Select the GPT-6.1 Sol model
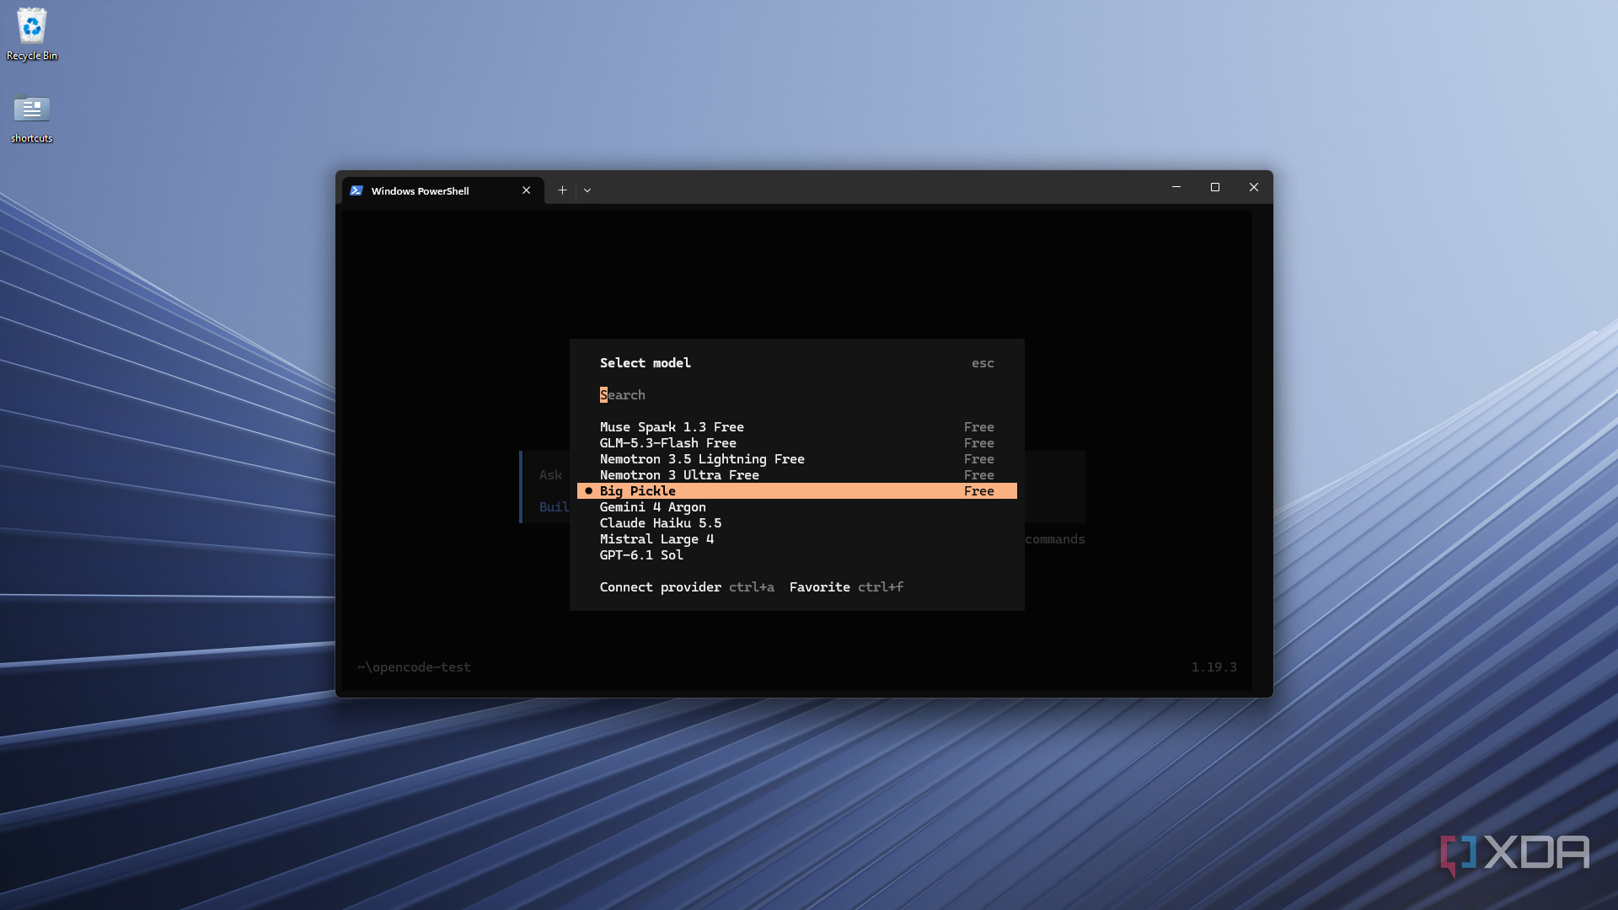Image resolution: width=1618 pixels, height=910 pixels. (796, 555)
